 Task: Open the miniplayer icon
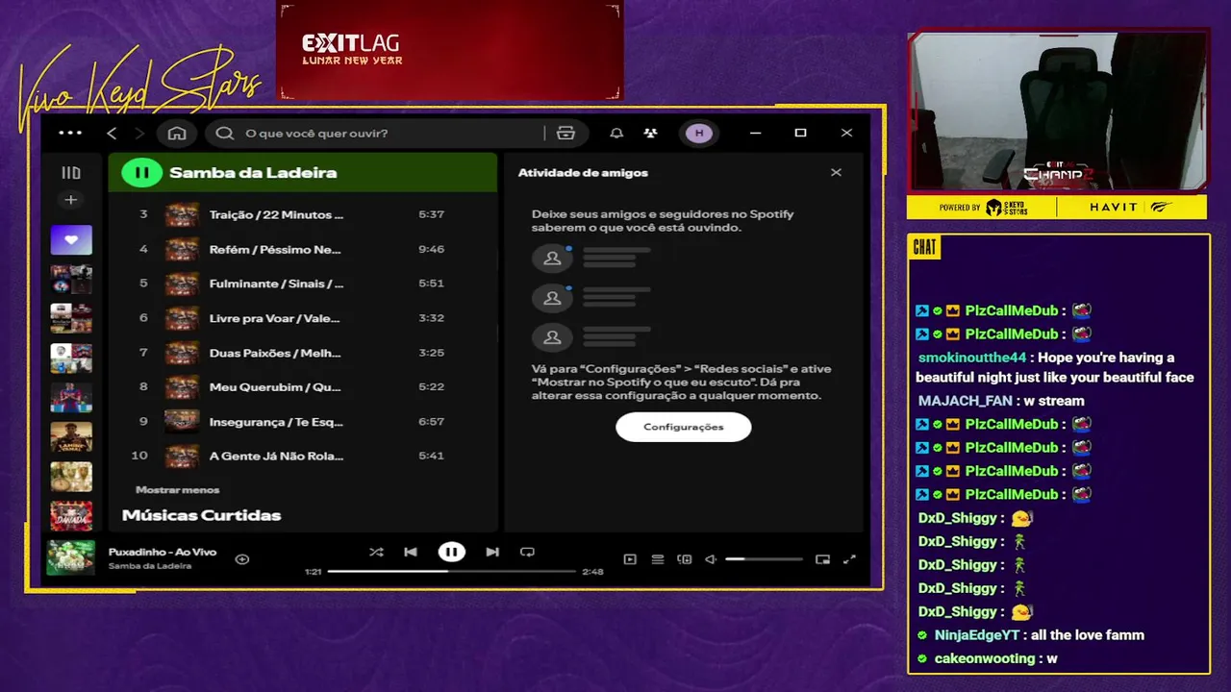coord(822,559)
